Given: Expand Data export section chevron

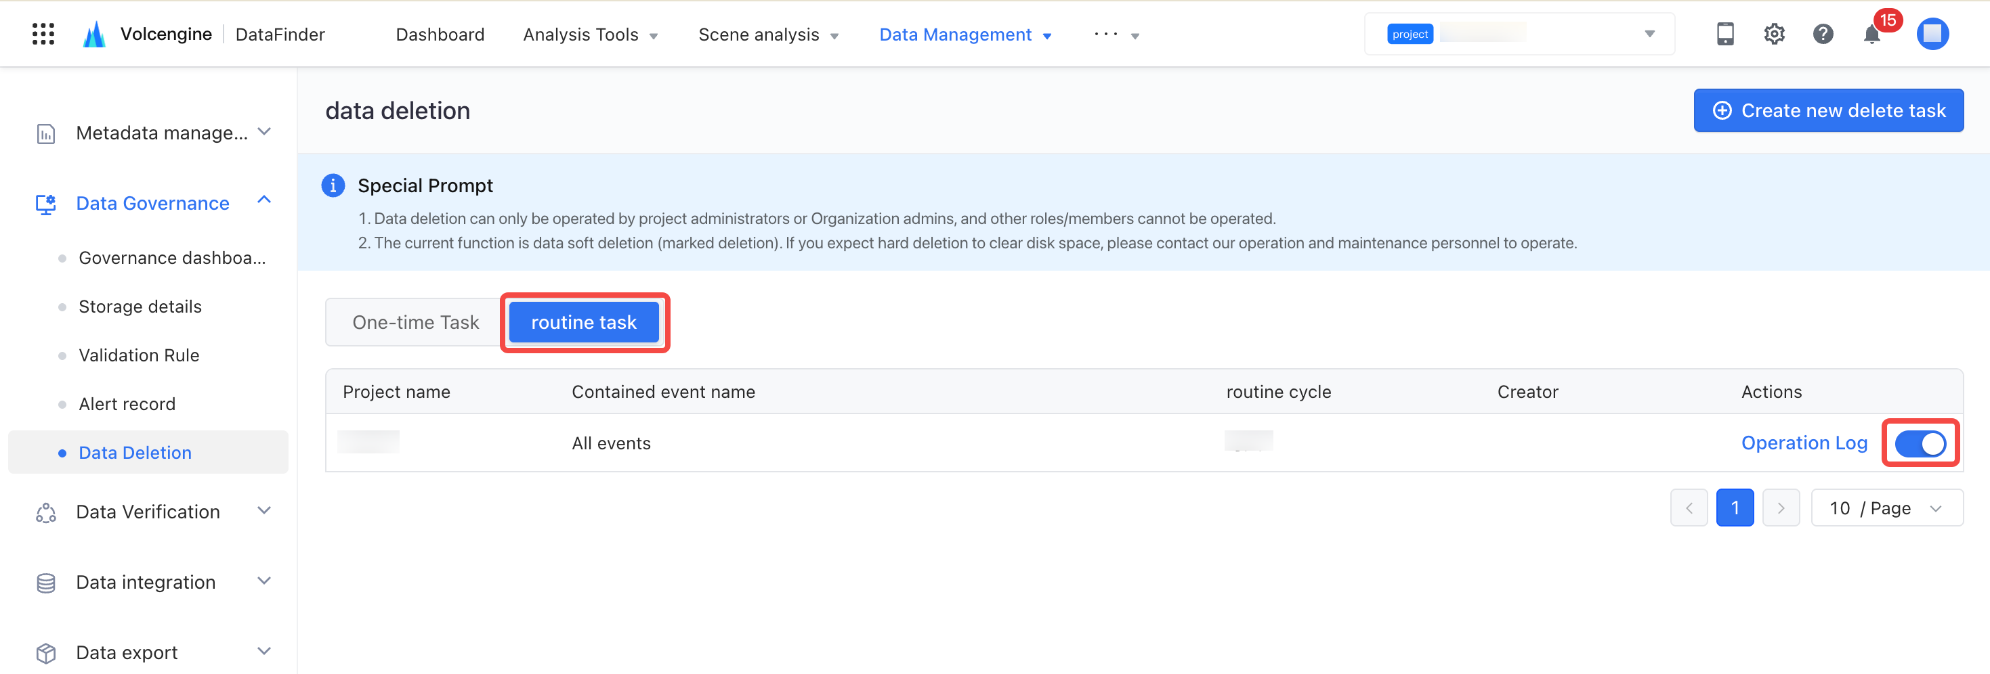Looking at the screenshot, I should pos(264,652).
